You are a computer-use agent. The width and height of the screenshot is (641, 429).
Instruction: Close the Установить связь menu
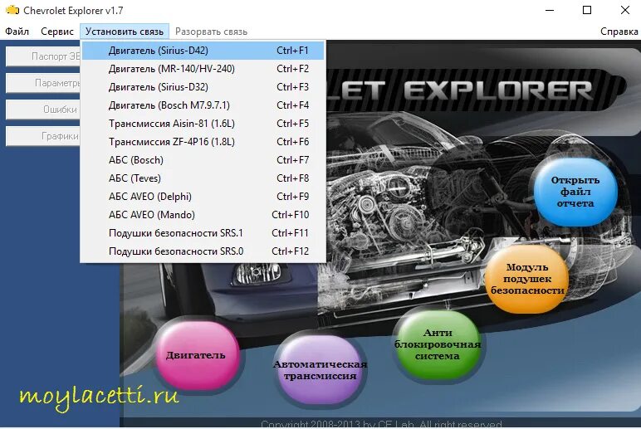(125, 32)
